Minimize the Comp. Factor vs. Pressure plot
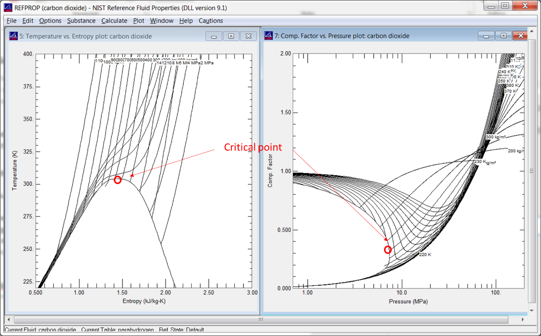Viewport: 541px width, 336px height. coord(486,36)
